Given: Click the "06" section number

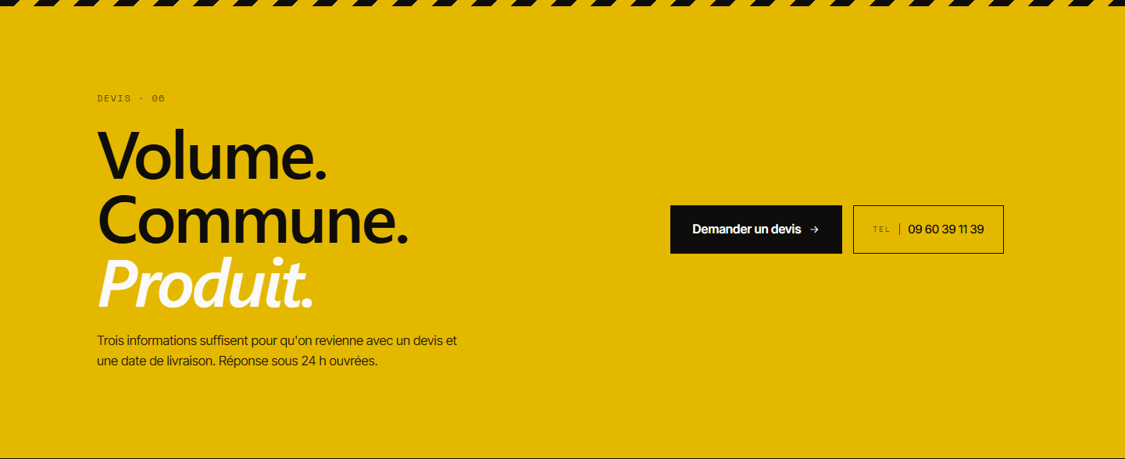Looking at the screenshot, I should (x=159, y=98).
